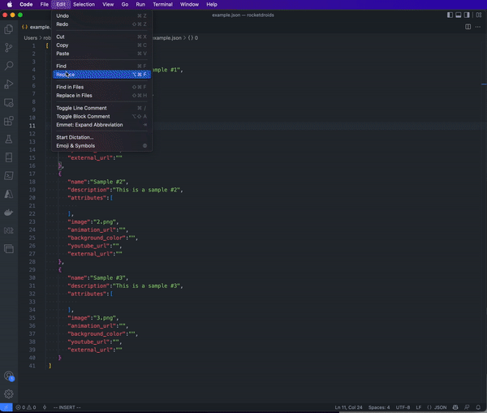Choose Redo from the Edit menu

pyautogui.click(x=101, y=24)
